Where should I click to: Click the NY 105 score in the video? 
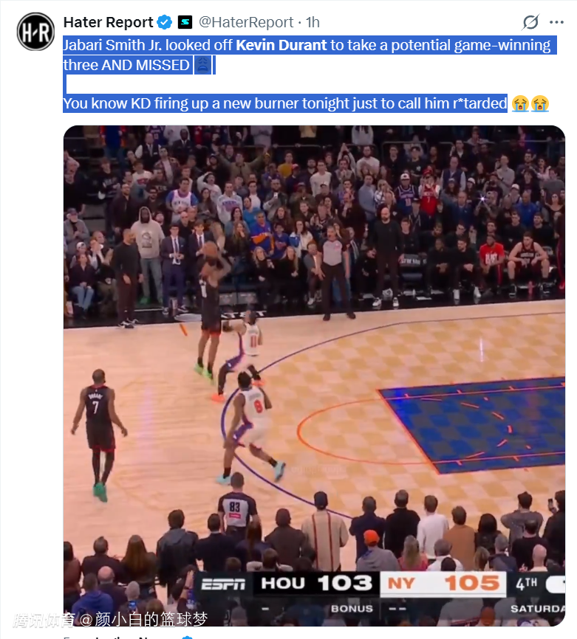(443, 584)
